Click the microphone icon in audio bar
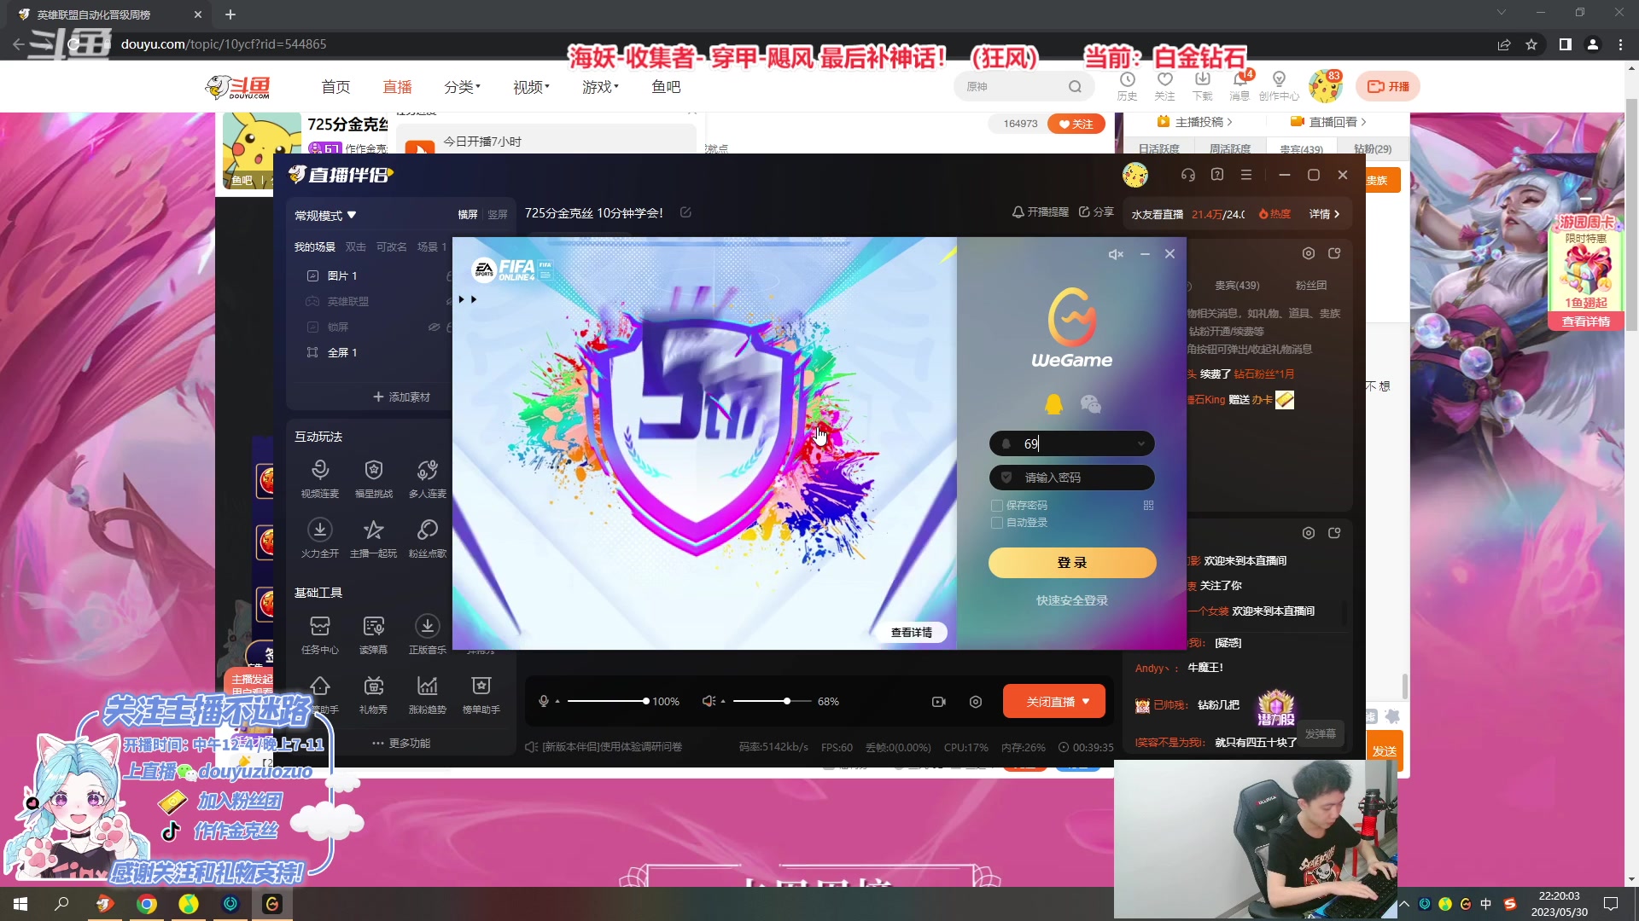 coord(544,701)
